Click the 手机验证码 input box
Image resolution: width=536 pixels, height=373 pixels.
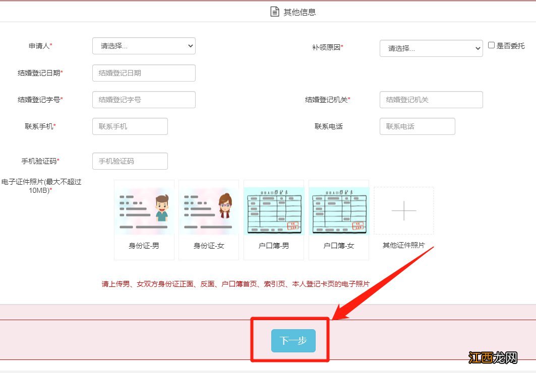[130, 161]
